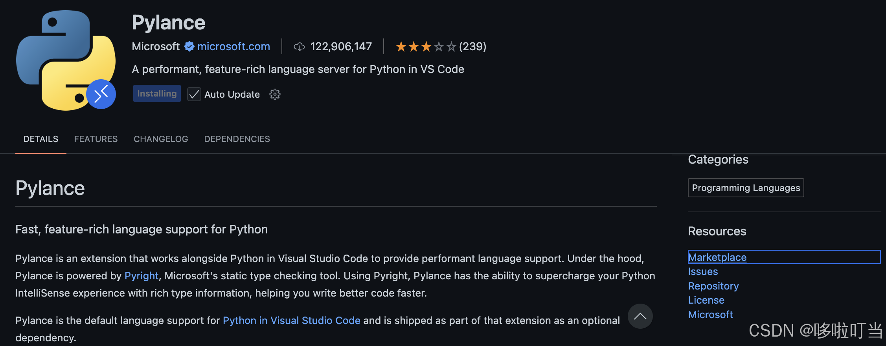Click the Categories heading
Viewport: 886px width, 346px height.
point(718,160)
